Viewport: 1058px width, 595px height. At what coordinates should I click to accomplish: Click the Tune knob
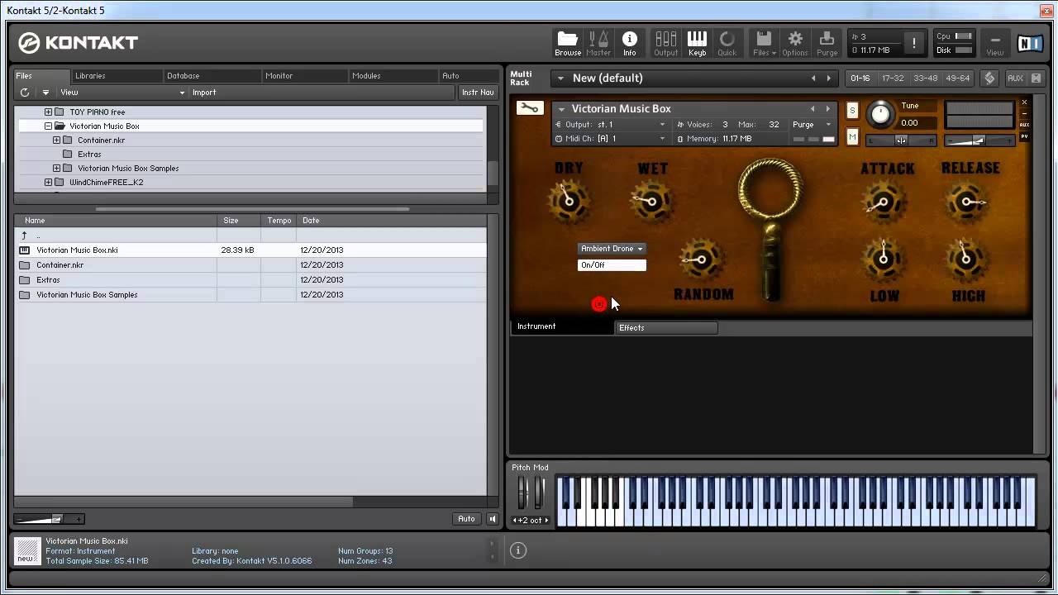tap(880, 115)
